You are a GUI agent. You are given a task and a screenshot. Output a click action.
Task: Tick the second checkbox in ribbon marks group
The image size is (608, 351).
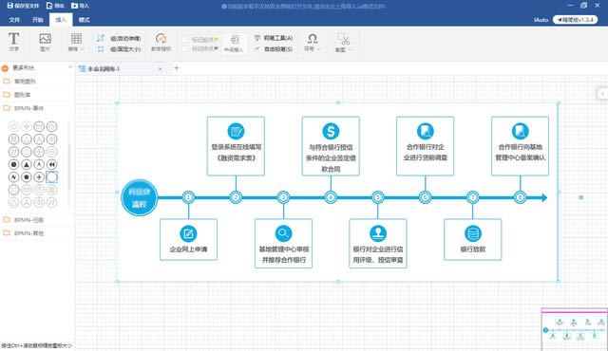[x=185, y=48]
